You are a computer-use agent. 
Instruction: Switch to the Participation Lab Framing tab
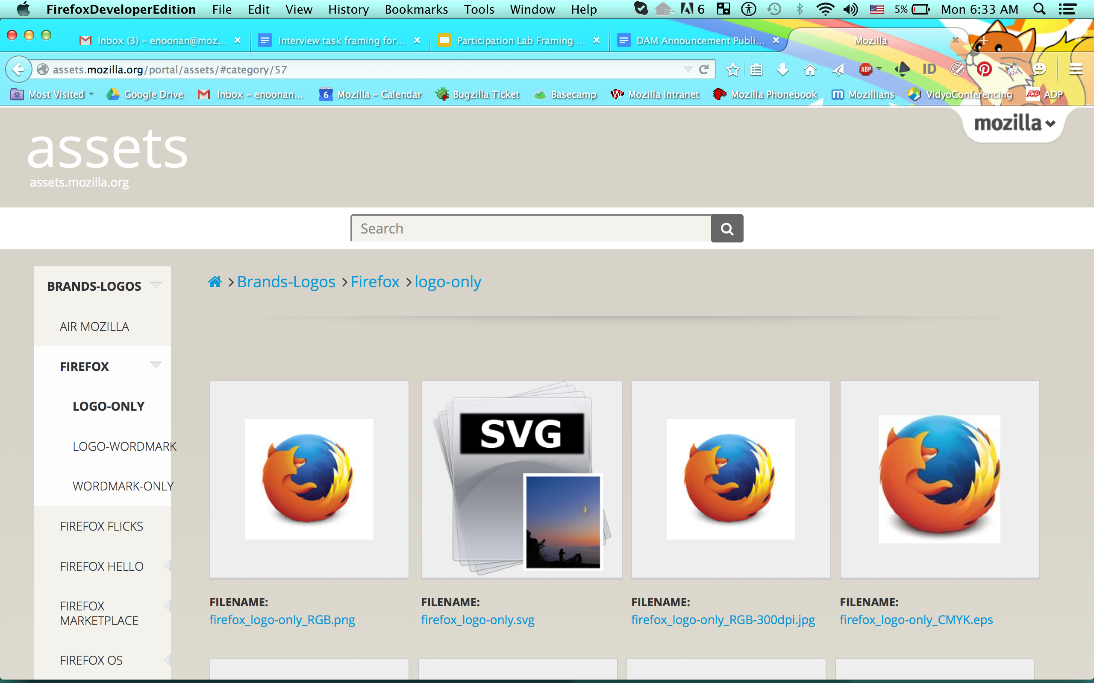519,40
